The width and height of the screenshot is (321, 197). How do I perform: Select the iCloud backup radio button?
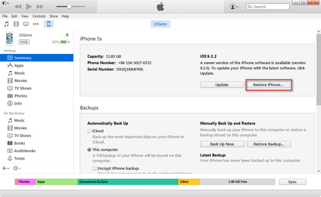[89, 131]
